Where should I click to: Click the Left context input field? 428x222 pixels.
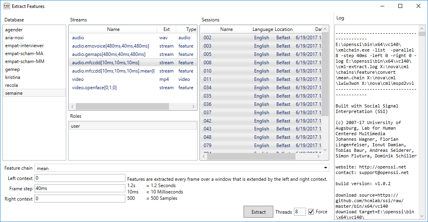[80, 178]
